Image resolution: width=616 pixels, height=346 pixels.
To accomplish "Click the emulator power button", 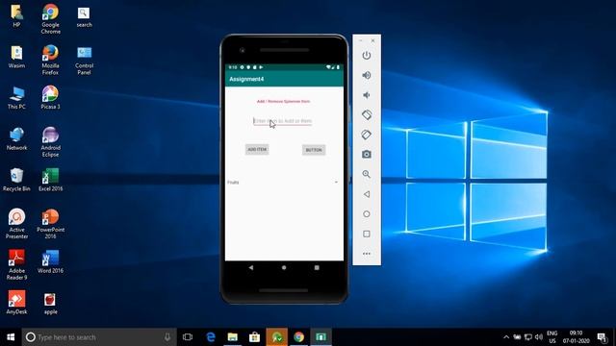I will click(x=367, y=56).
